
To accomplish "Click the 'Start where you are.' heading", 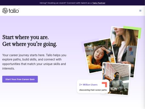I will [x=25, y=37].
